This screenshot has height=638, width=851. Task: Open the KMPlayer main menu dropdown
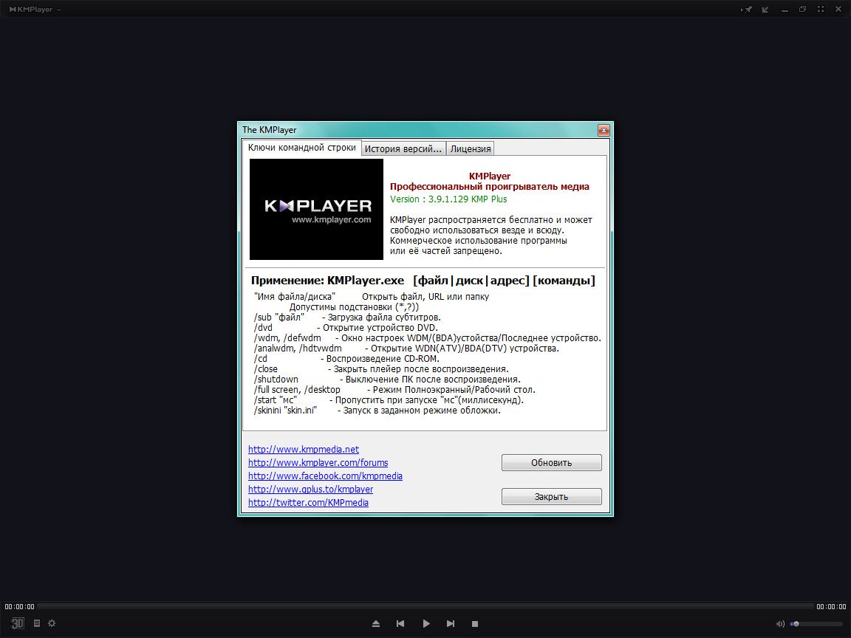point(35,9)
